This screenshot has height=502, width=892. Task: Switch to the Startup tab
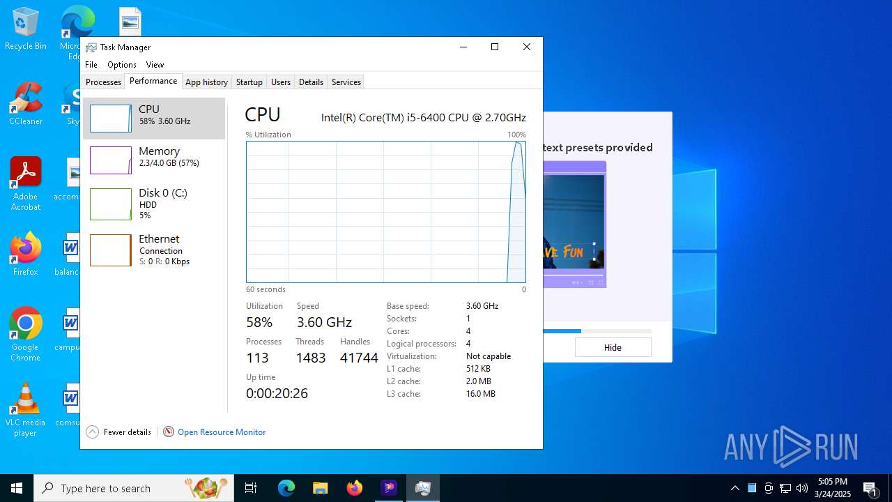pos(249,82)
